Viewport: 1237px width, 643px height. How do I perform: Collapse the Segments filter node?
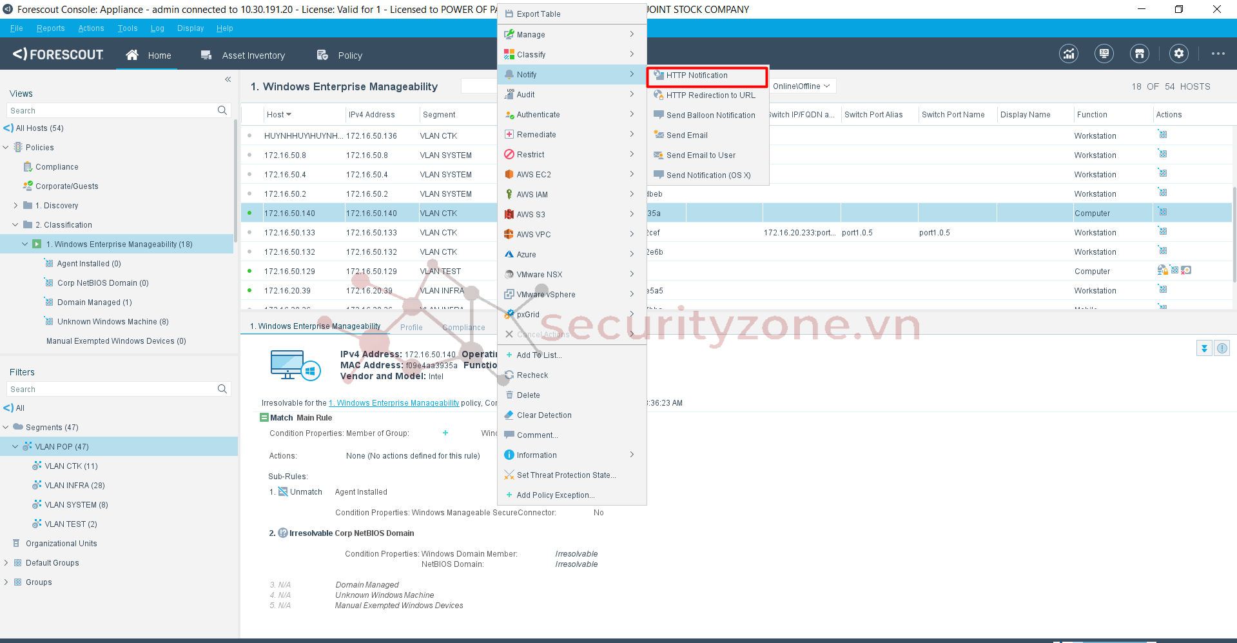pos(6,427)
